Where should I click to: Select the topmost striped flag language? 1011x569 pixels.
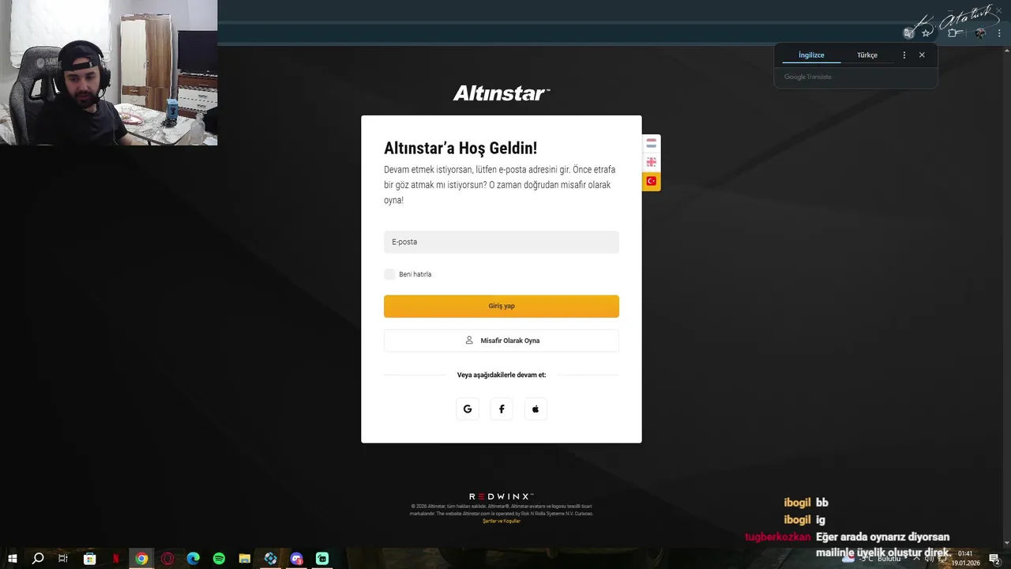point(652,144)
